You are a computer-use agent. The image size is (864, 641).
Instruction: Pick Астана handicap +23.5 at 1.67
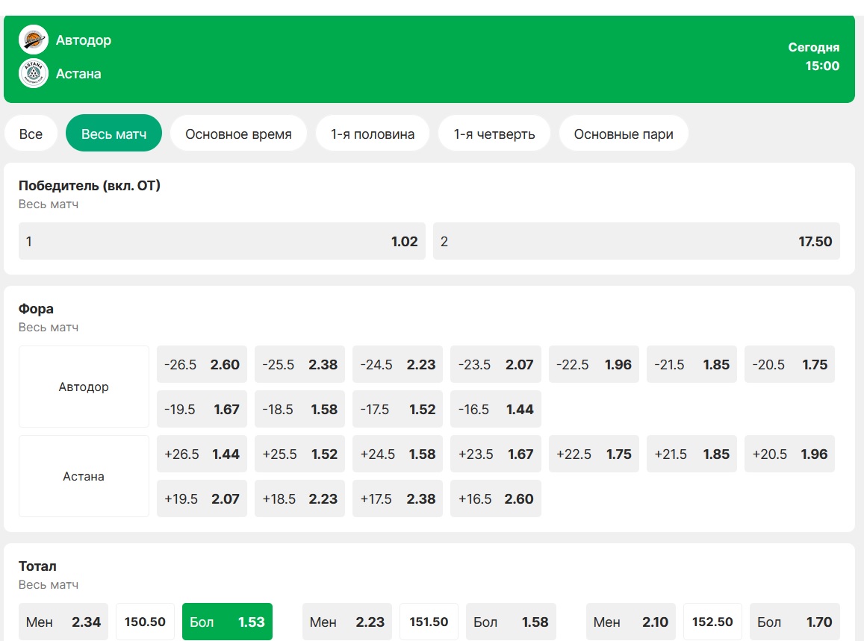pos(496,454)
